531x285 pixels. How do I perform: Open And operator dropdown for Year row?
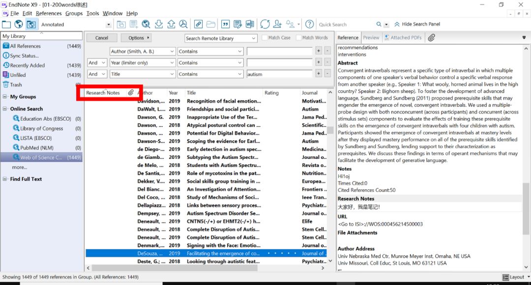(x=97, y=63)
